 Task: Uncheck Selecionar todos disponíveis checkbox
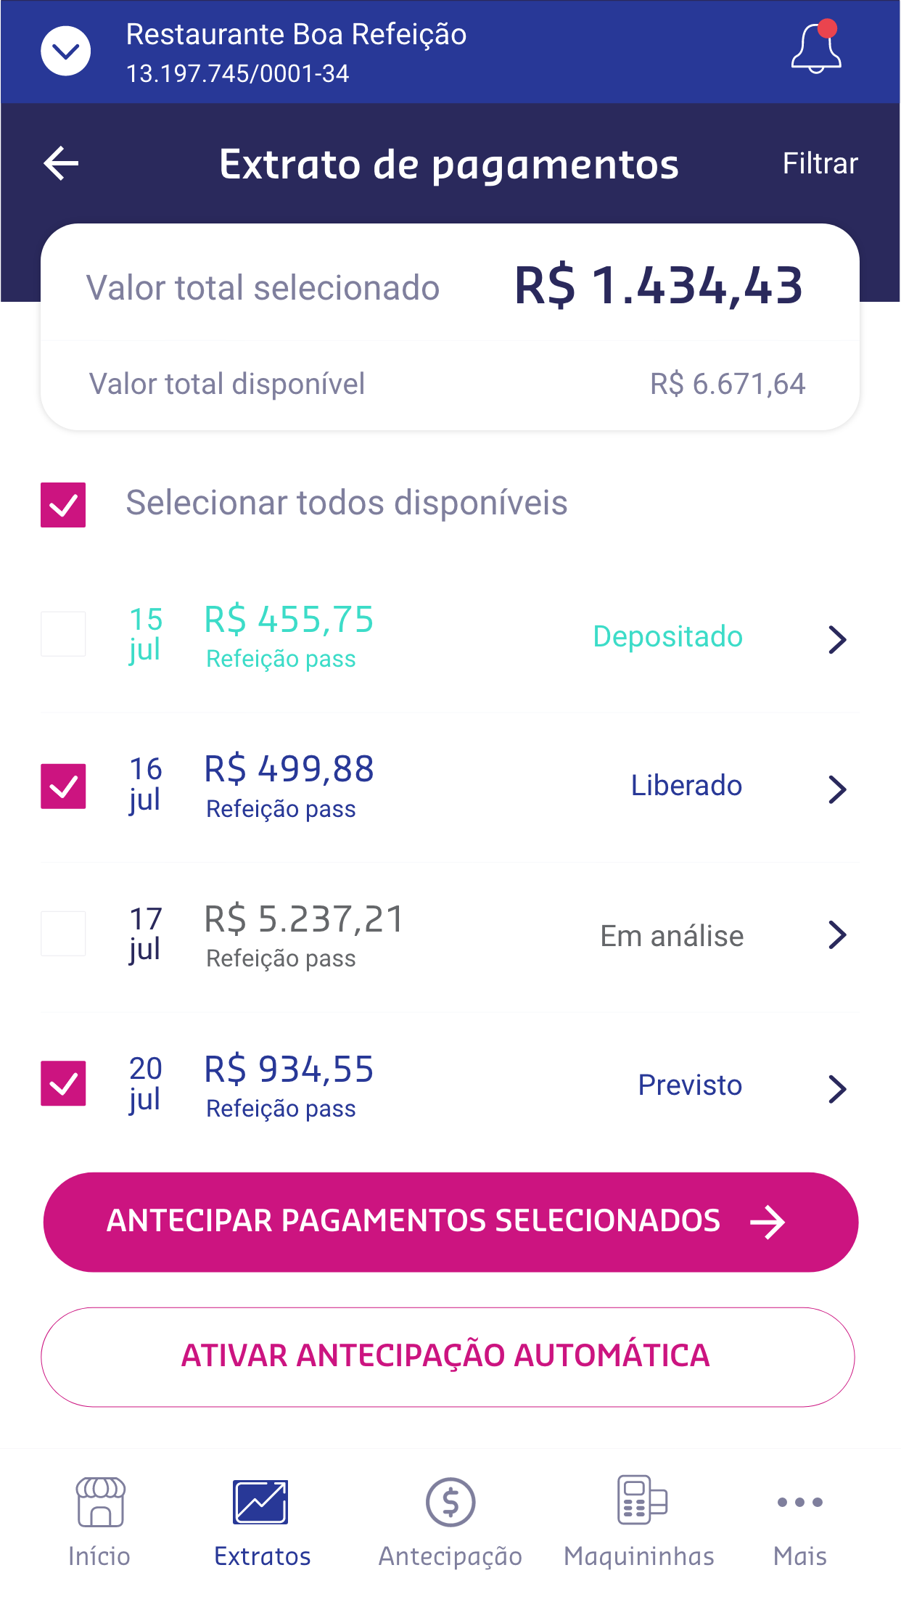[x=63, y=505]
